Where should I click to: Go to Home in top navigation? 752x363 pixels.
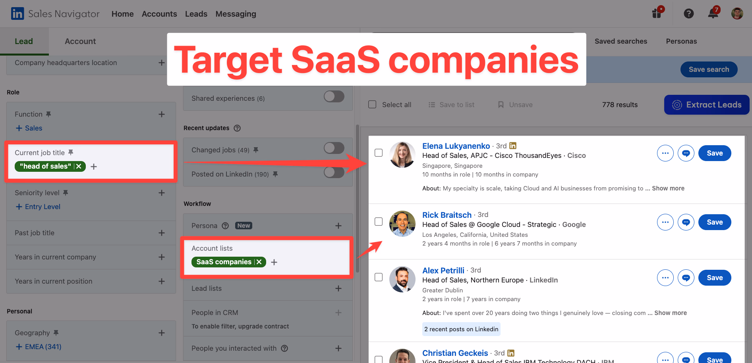[122, 14]
